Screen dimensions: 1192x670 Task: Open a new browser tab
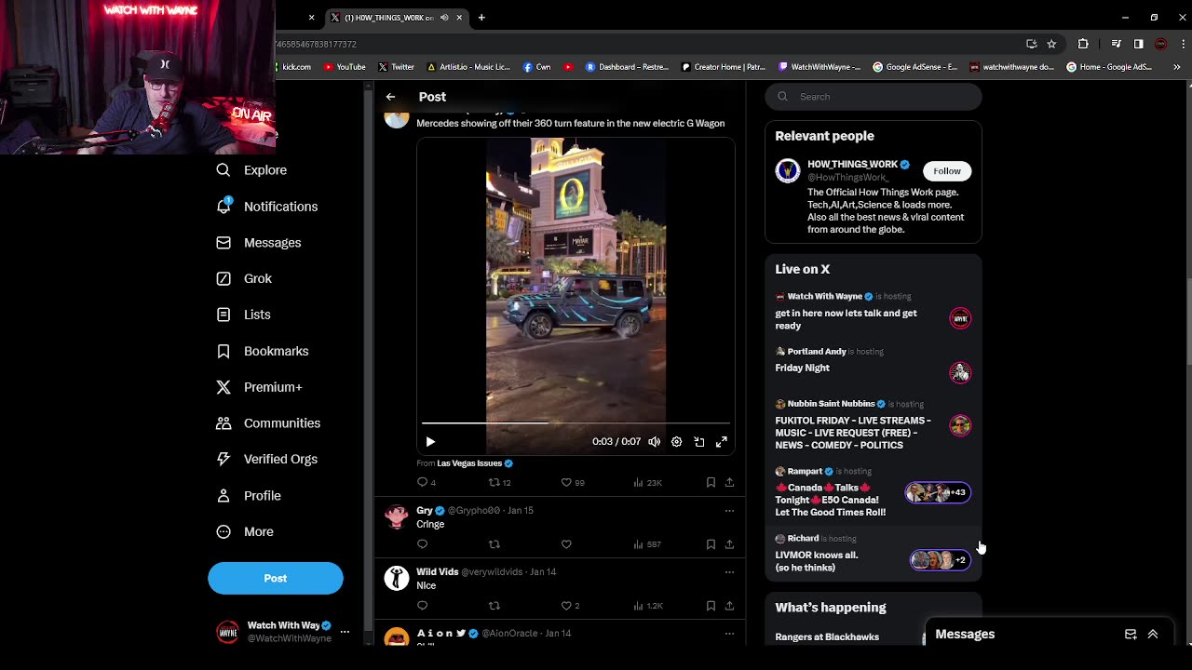pyautogui.click(x=481, y=18)
